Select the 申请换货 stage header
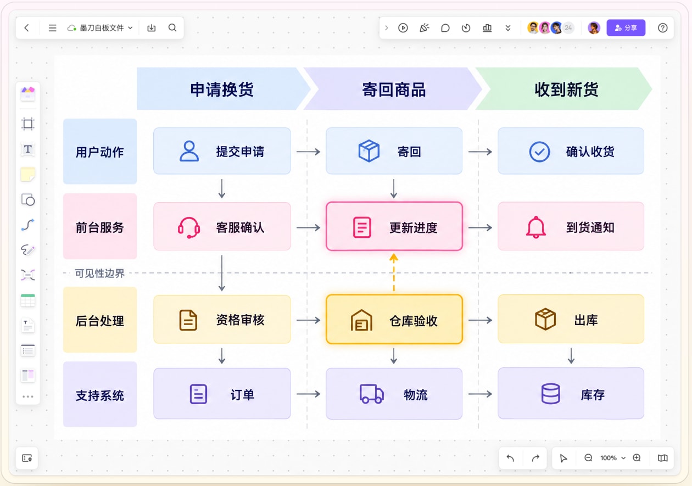Image resolution: width=692 pixels, height=486 pixels. pyautogui.click(x=222, y=89)
